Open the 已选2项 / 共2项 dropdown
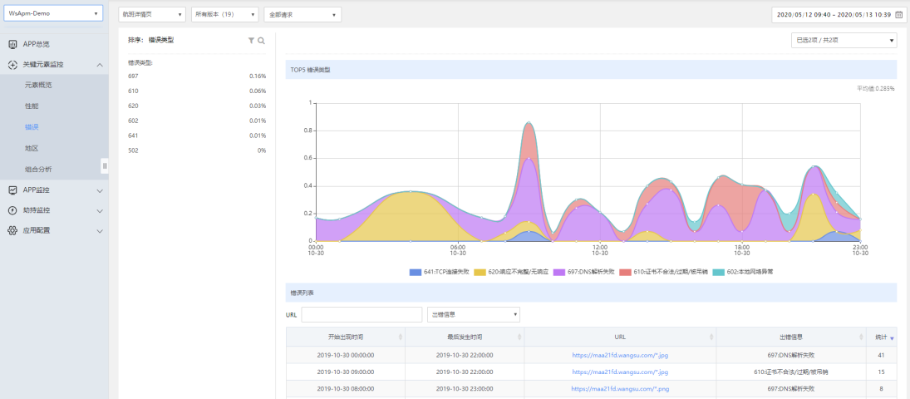Image resolution: width=910 pixels, height=399 pixels. 844,40
